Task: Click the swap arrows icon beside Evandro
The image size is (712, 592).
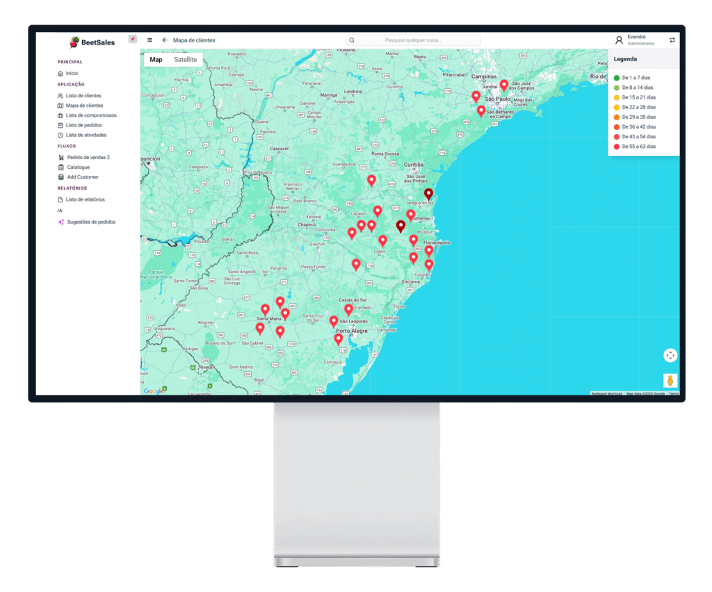Action: 672,40
